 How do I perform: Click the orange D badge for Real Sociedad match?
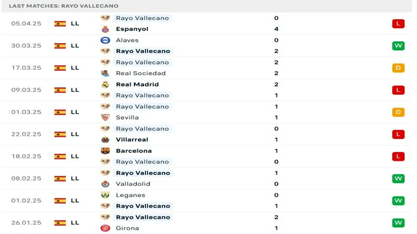pos(398,68)
